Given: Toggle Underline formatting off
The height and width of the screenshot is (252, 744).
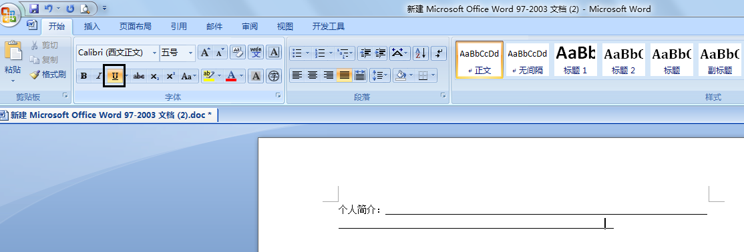Looking at the screenshot, I should [x=115, y=76].
